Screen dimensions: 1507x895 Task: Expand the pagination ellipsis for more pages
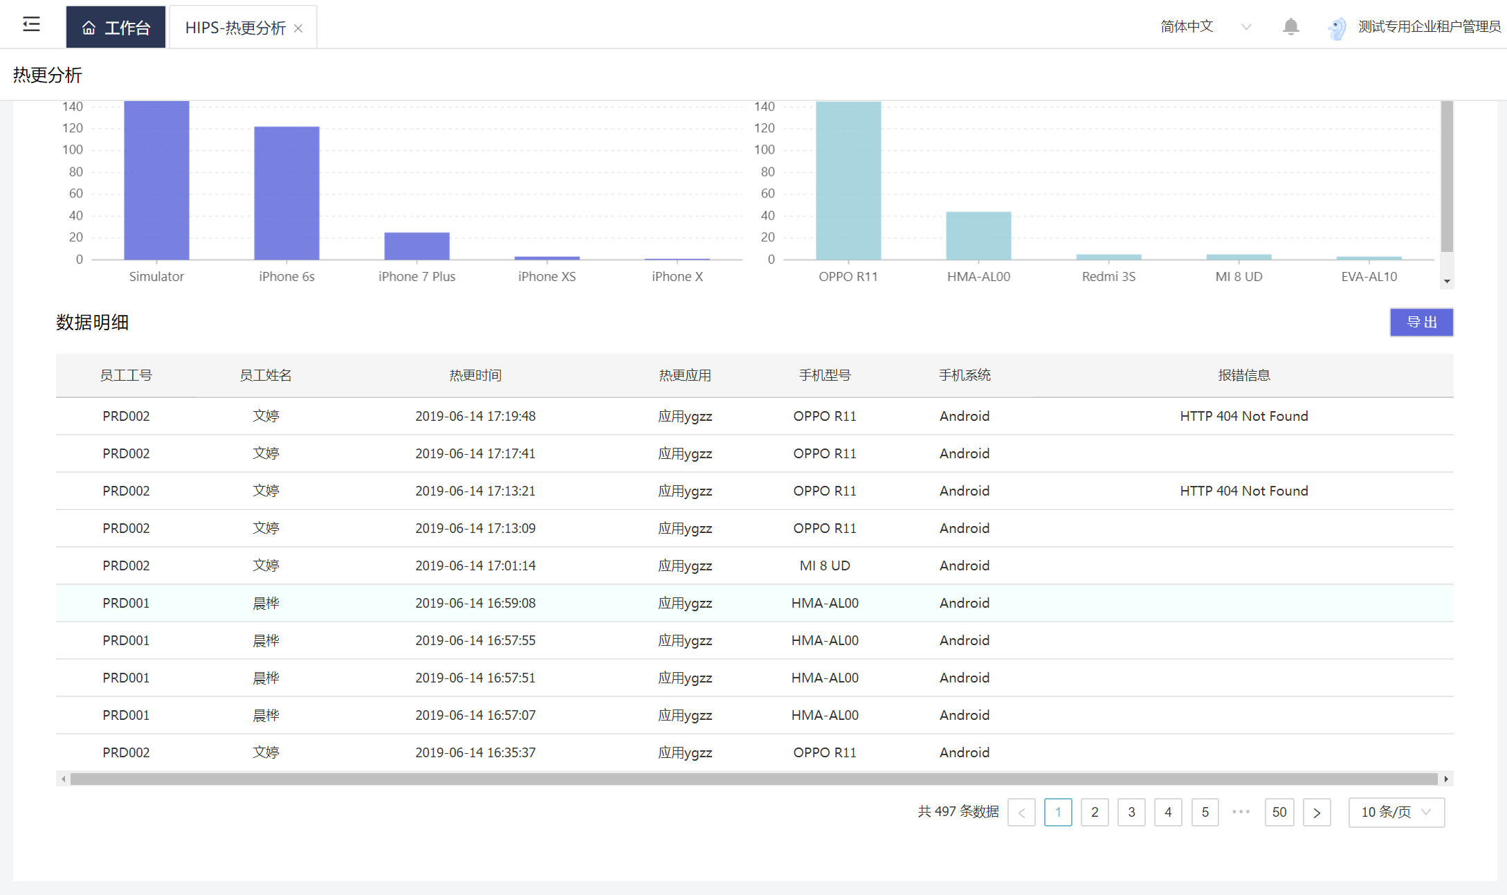(x=1241, y=812)
